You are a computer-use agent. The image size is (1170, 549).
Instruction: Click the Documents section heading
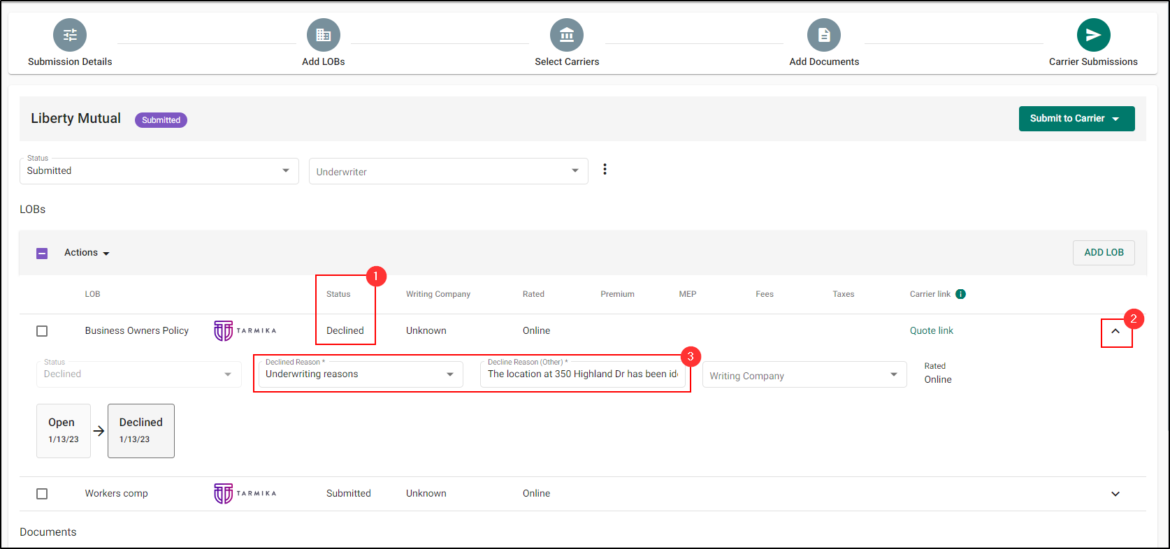48,532
